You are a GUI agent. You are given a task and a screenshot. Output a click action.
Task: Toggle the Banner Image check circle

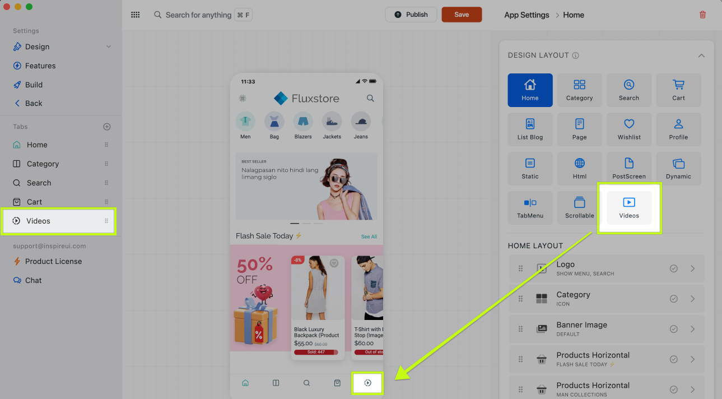[x=674, y=329]
